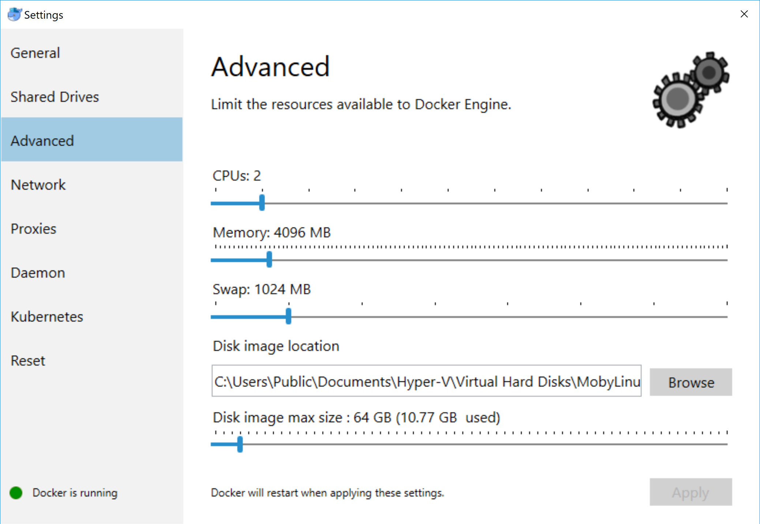Click the Swap slider handle
This screenshot has width=760, height=524.
pyautogui.click(x=288, y=316)
